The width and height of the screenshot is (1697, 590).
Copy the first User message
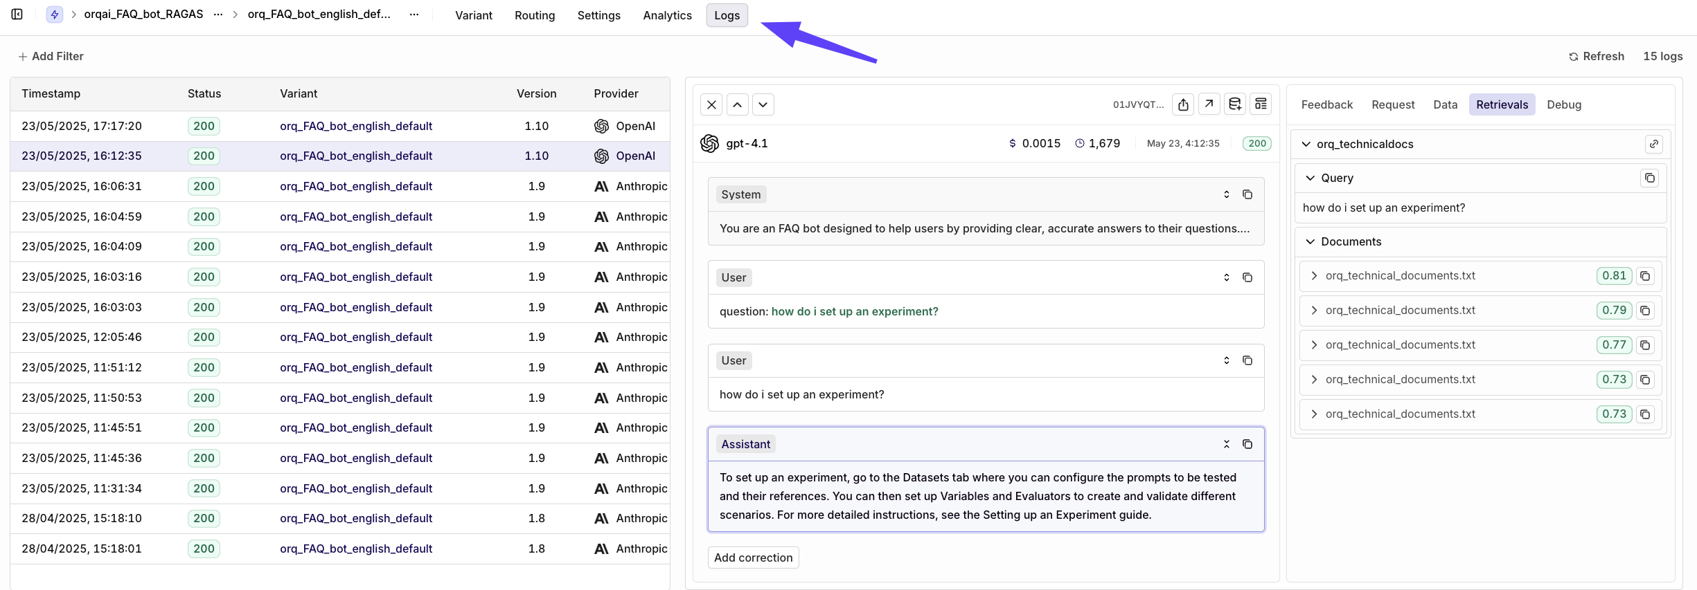[x=1247, y=277]
